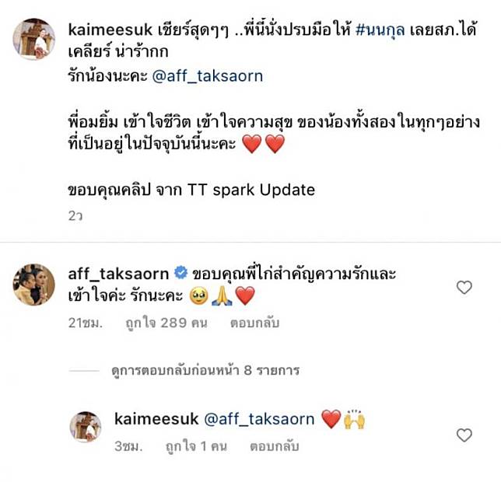Like aff_taksaorn's comment with heart icon

click(464, 288)
